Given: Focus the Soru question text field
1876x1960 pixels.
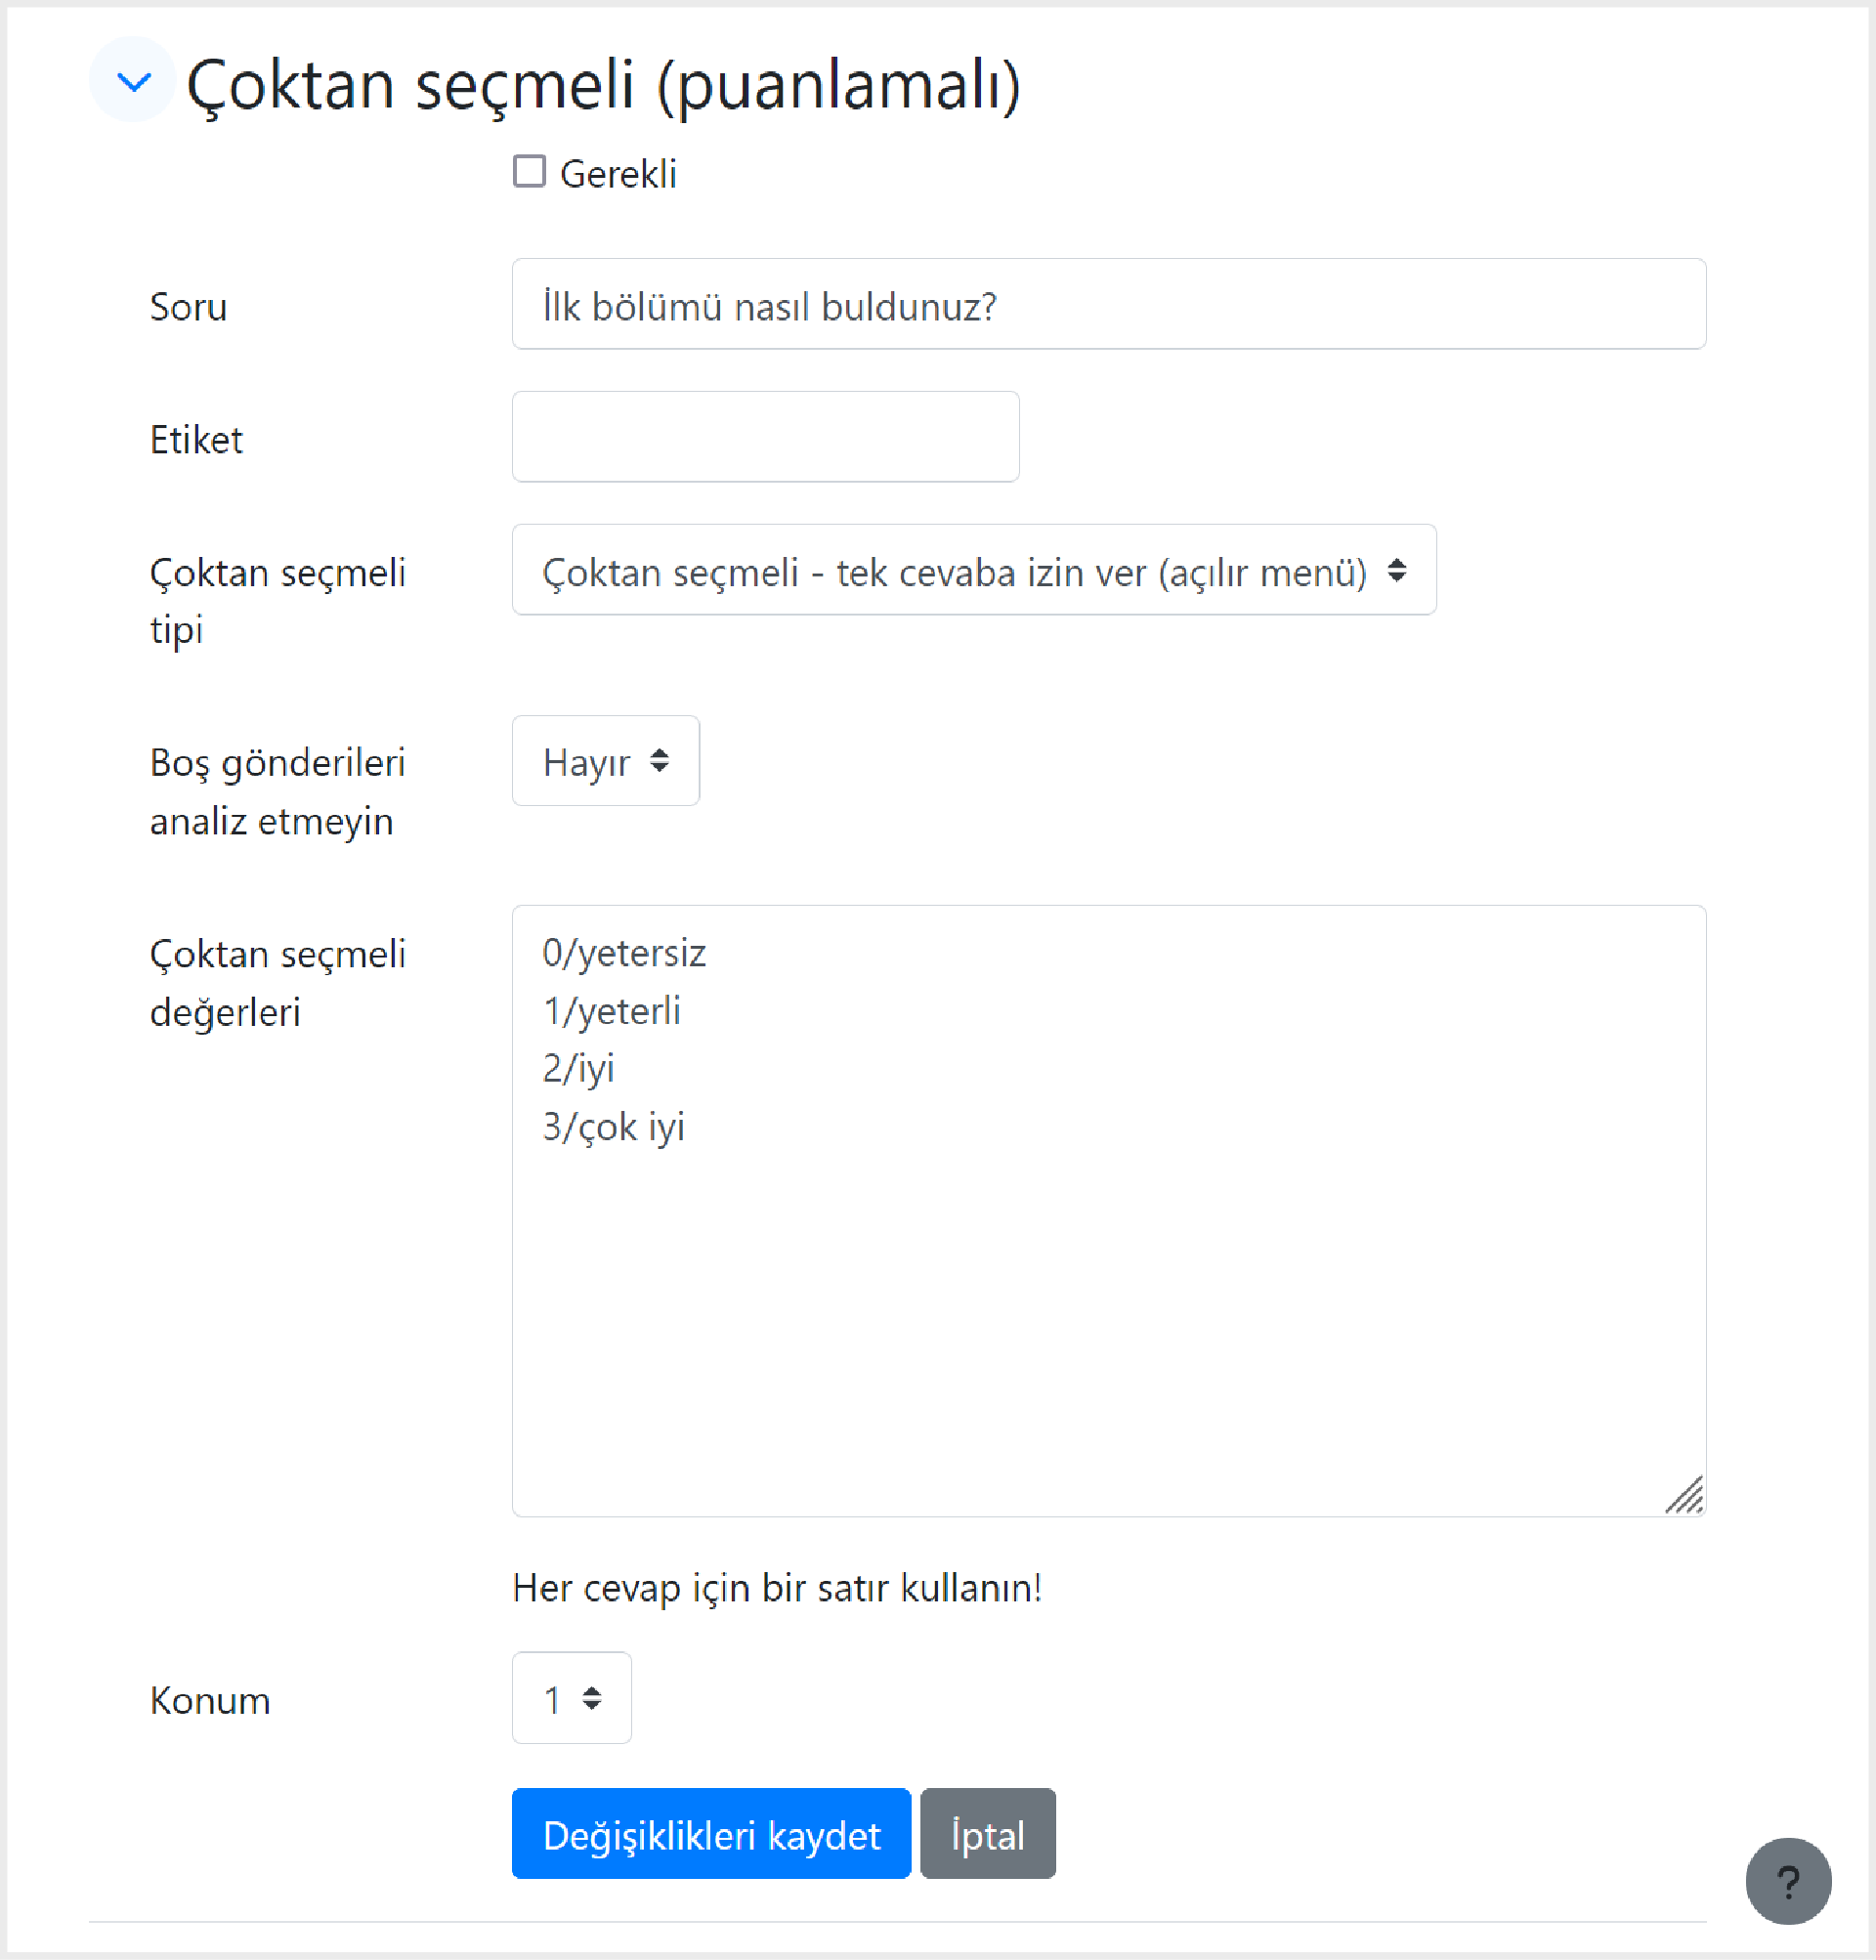Looking at the screenshot, I should (1108, 304).
